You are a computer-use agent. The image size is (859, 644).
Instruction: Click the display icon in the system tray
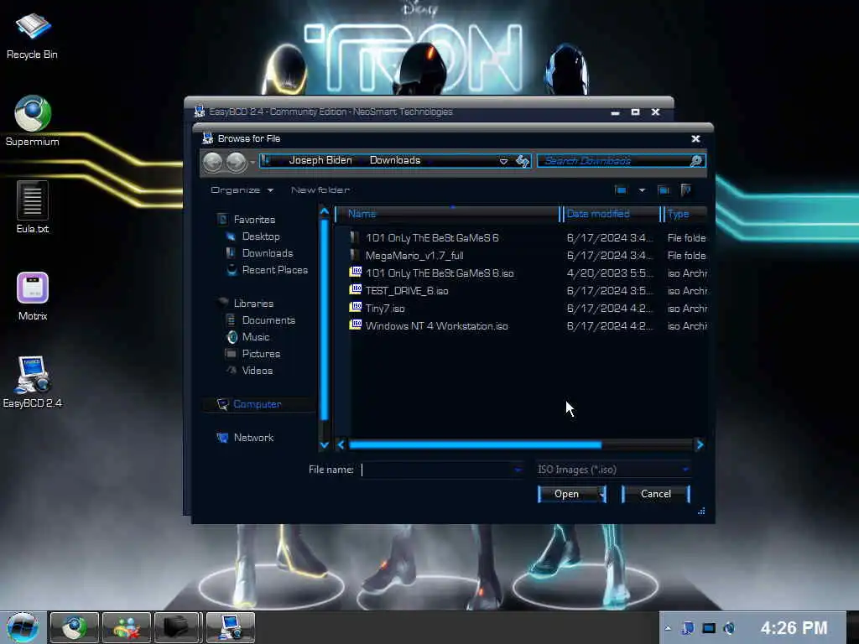[709, 628]
